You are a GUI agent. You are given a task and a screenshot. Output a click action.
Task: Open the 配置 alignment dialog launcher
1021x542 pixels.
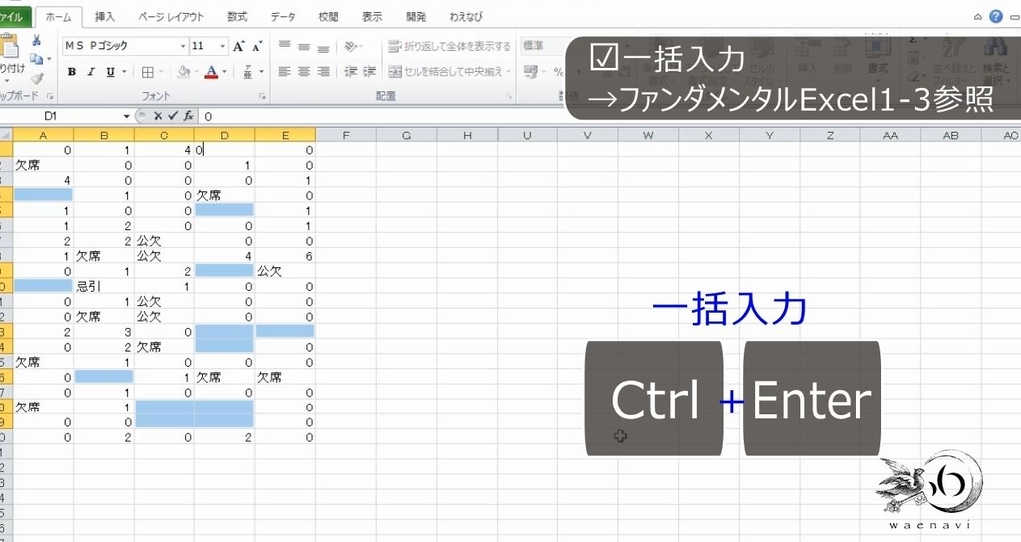click(x=509, y=97)
